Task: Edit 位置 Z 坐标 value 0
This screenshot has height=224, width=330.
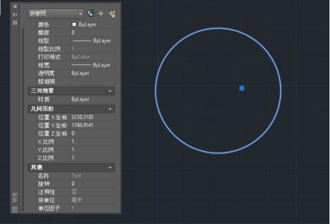Action: [93, 133]
